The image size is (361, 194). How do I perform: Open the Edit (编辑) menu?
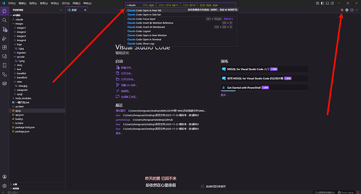[22, 3]
